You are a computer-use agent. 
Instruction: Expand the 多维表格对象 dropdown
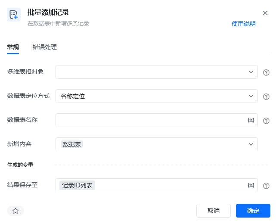157,72
